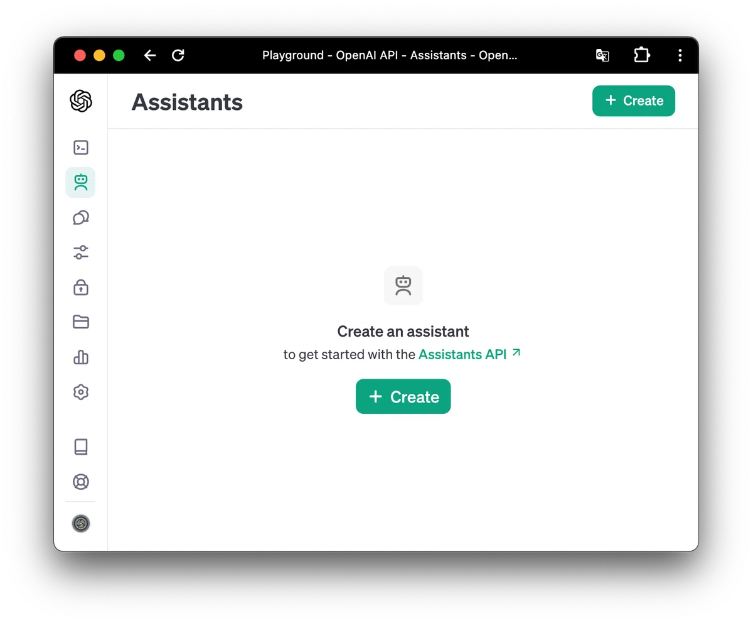Open the Help lifebuoy icon
The width and height of the screenshot is (753, 623).
(81, 482)
